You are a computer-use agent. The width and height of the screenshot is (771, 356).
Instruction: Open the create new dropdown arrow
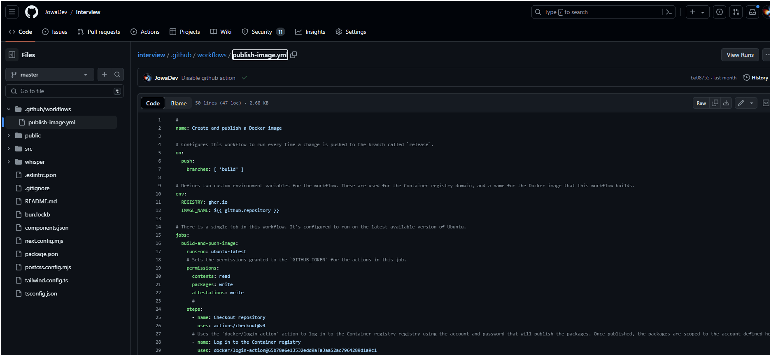coord(703,12)
